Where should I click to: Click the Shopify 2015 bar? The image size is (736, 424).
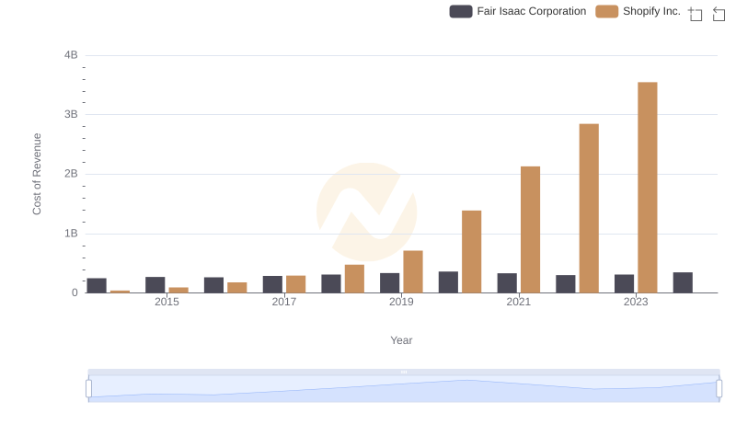point(178,290)
